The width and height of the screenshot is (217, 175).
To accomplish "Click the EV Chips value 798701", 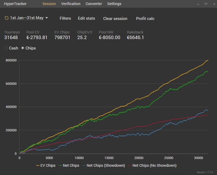I will 62,37.
